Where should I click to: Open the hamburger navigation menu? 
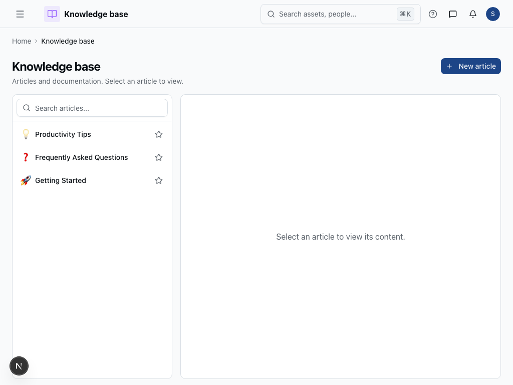pos(20,14)
